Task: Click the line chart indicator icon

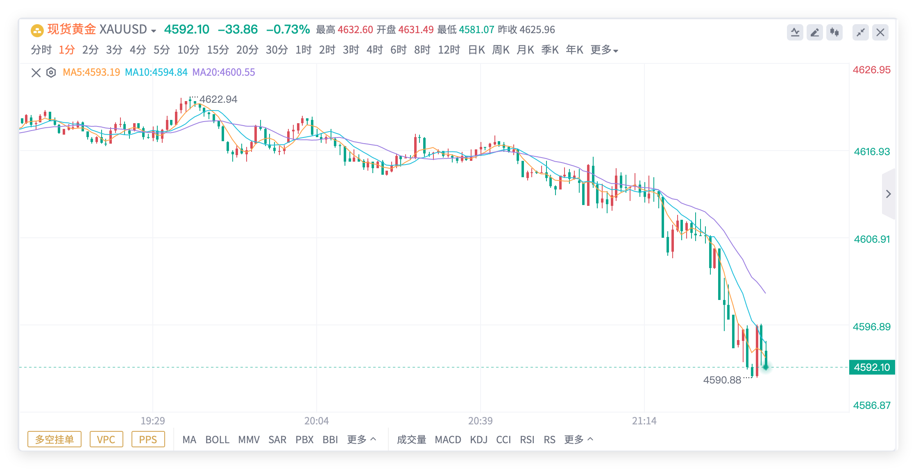Action: pos(795,32)
